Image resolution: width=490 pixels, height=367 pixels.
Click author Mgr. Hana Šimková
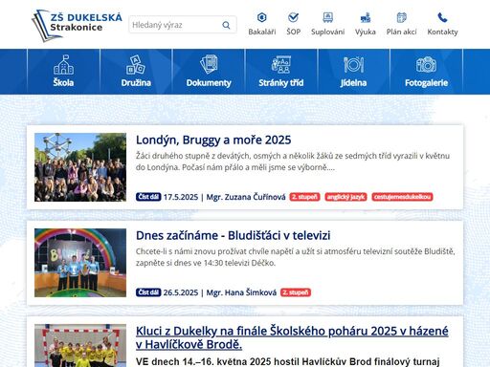[241, 292]
